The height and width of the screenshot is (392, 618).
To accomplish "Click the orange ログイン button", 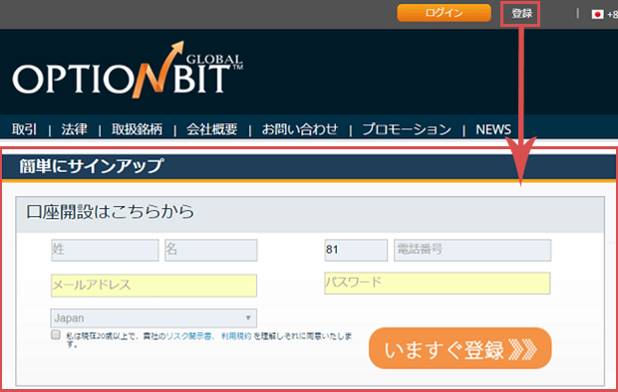I will [444, 13].
